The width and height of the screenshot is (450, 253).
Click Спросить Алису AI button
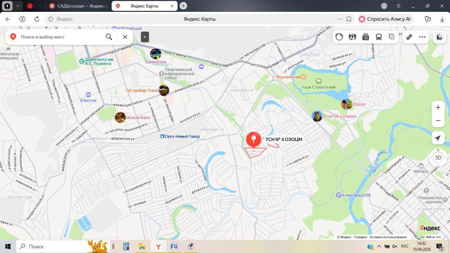coord(385,19)
